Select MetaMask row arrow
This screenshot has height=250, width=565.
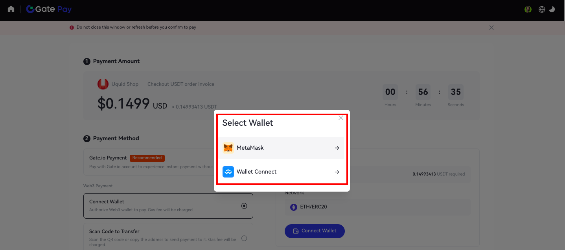[337, 148]
